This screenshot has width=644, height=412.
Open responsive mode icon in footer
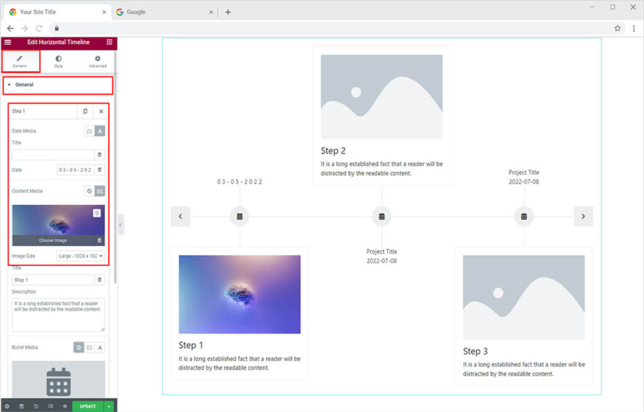(50, 406)
